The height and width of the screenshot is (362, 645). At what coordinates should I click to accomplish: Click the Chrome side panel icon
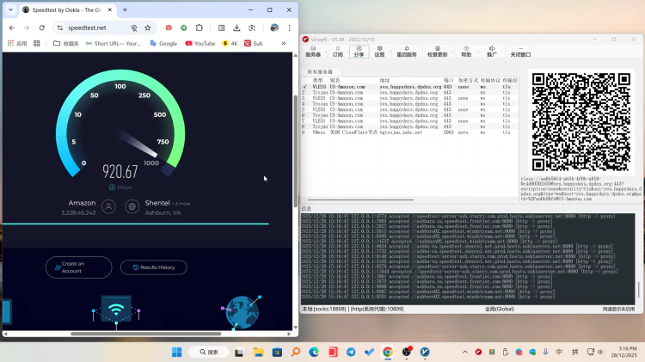(x=221, y=28)
